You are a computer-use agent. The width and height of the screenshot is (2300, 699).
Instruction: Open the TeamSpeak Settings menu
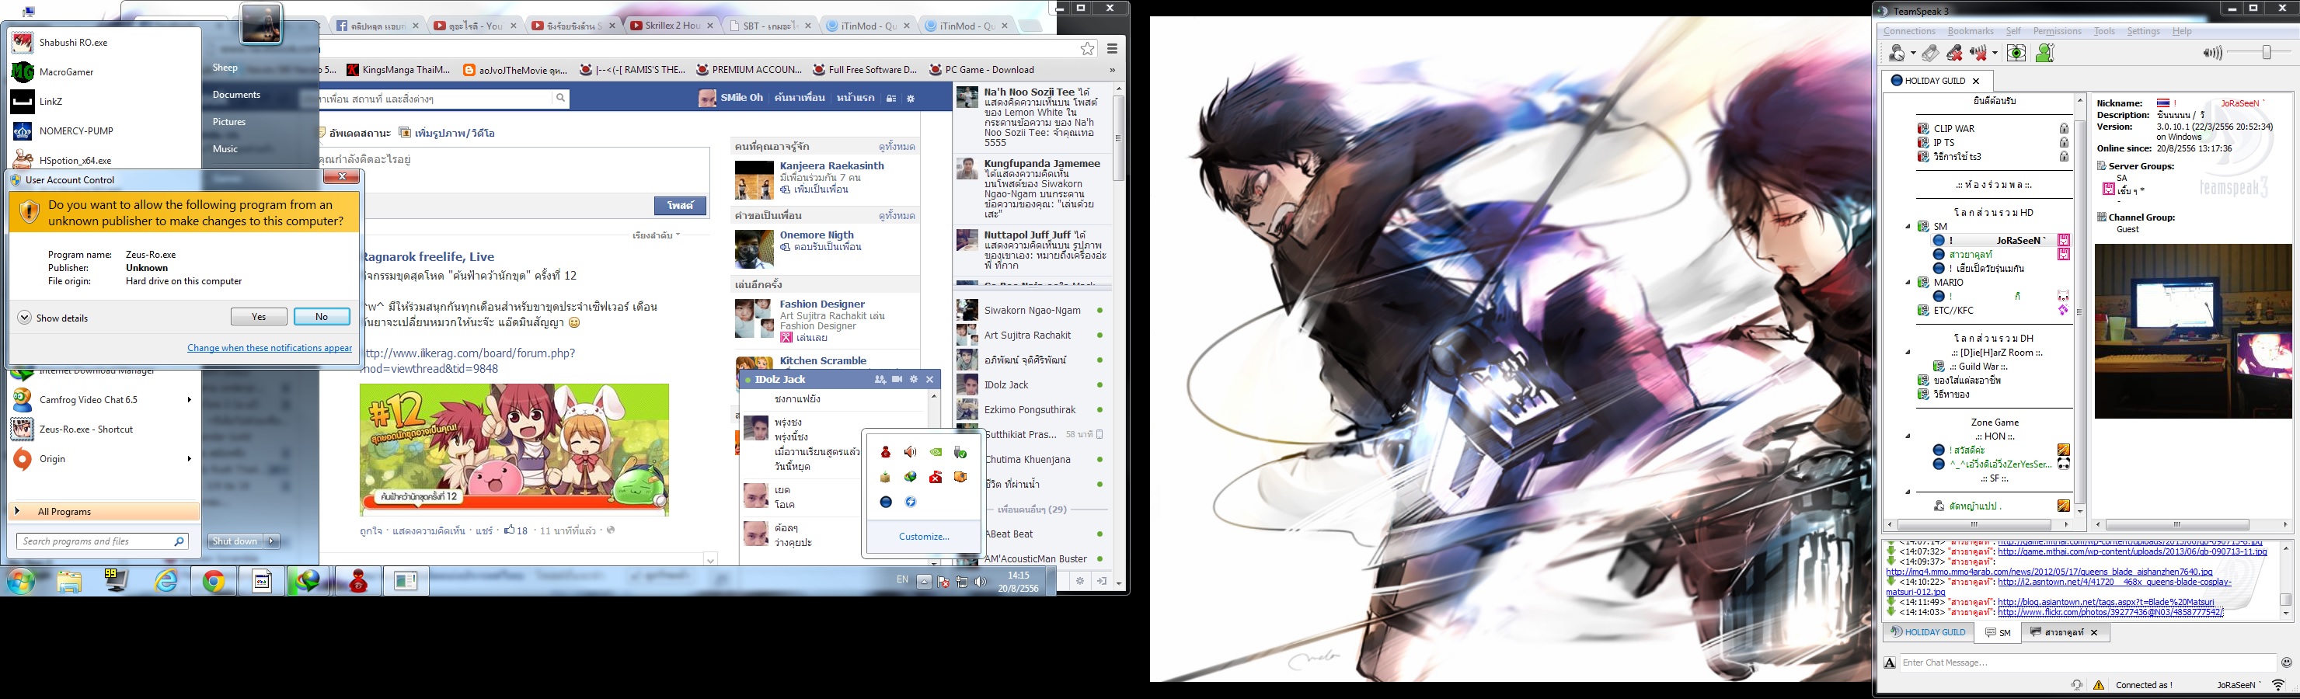click(x=2143, y=31)
